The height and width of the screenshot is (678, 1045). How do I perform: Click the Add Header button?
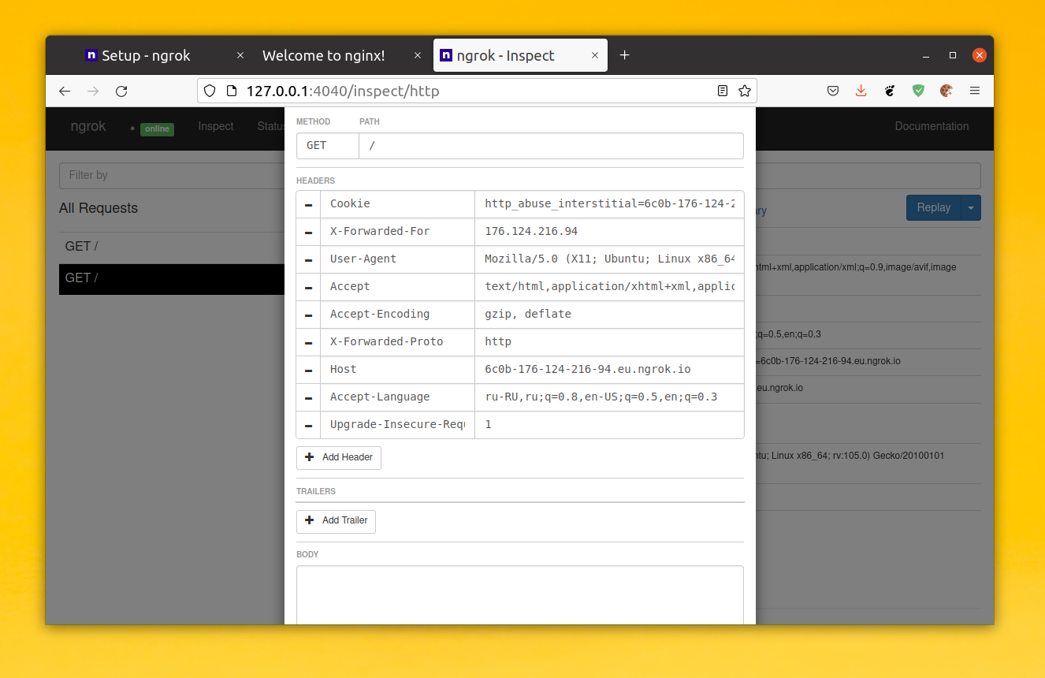(339, 457)
